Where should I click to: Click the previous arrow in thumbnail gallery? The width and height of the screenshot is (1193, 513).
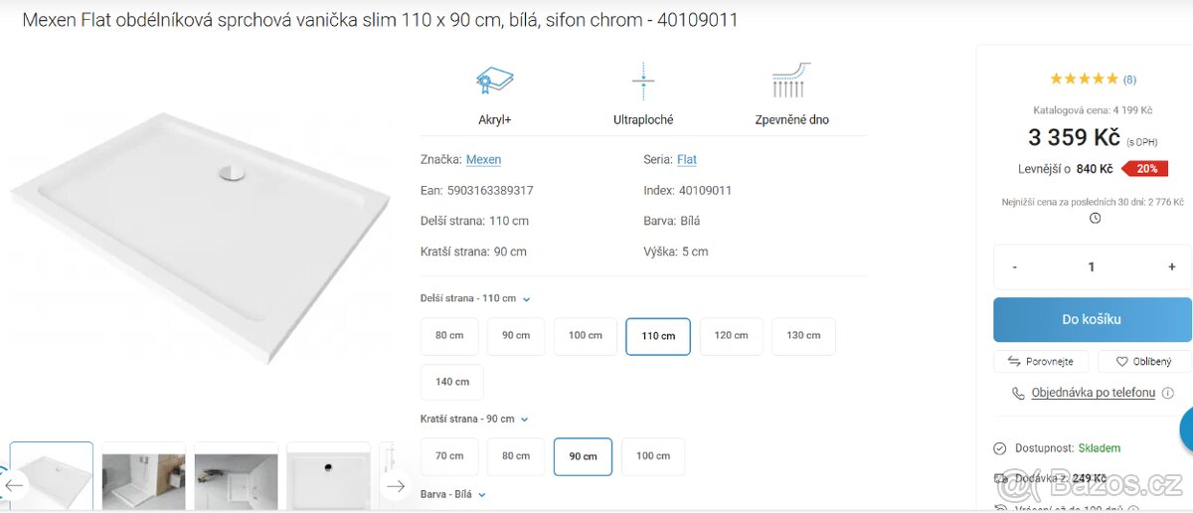coord(14,486)
